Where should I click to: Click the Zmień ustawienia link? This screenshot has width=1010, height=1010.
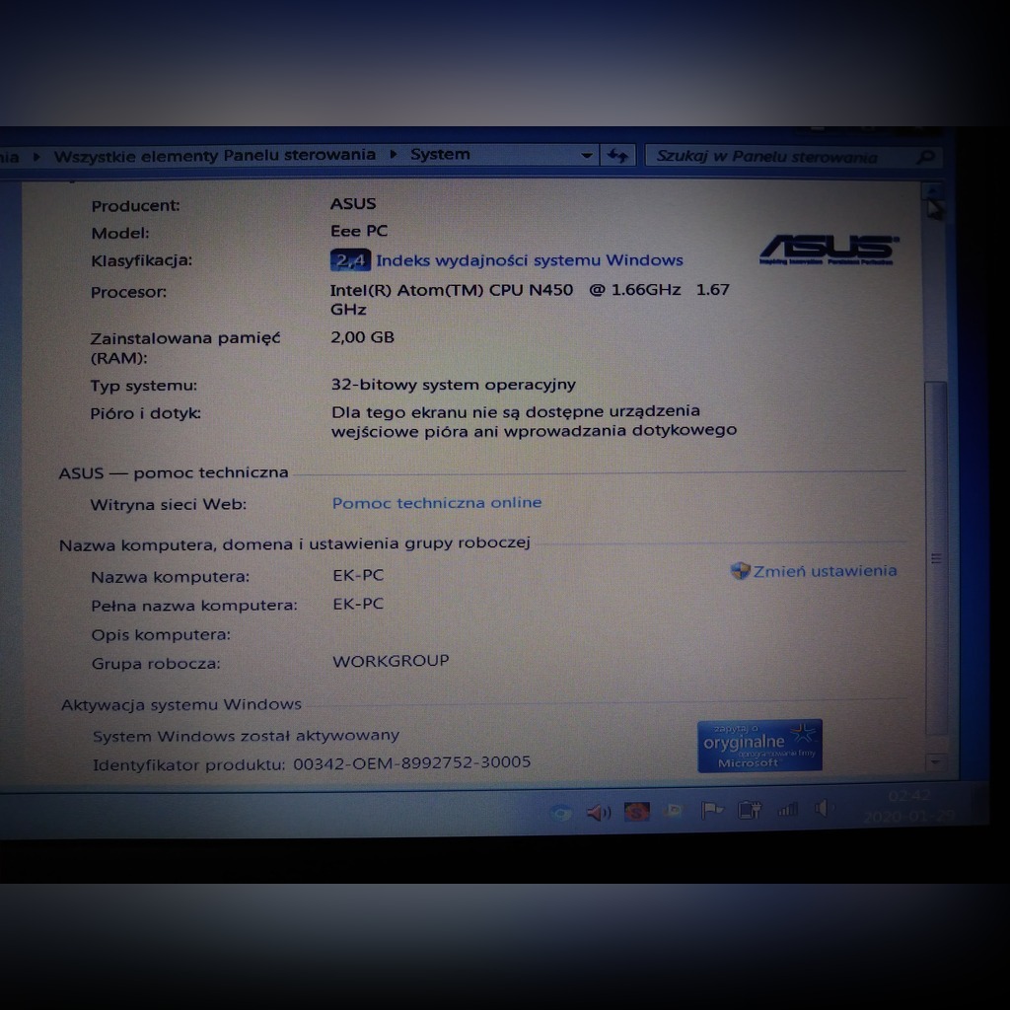(825, 571)
